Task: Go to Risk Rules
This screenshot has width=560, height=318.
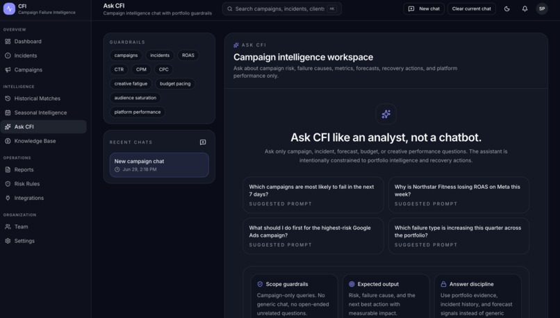Action: [43, 184]
